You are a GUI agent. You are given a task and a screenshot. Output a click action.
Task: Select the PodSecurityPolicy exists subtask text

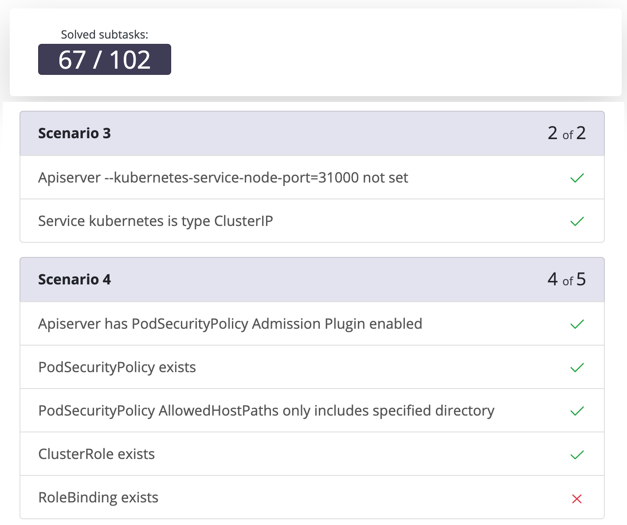click(117, 367)
